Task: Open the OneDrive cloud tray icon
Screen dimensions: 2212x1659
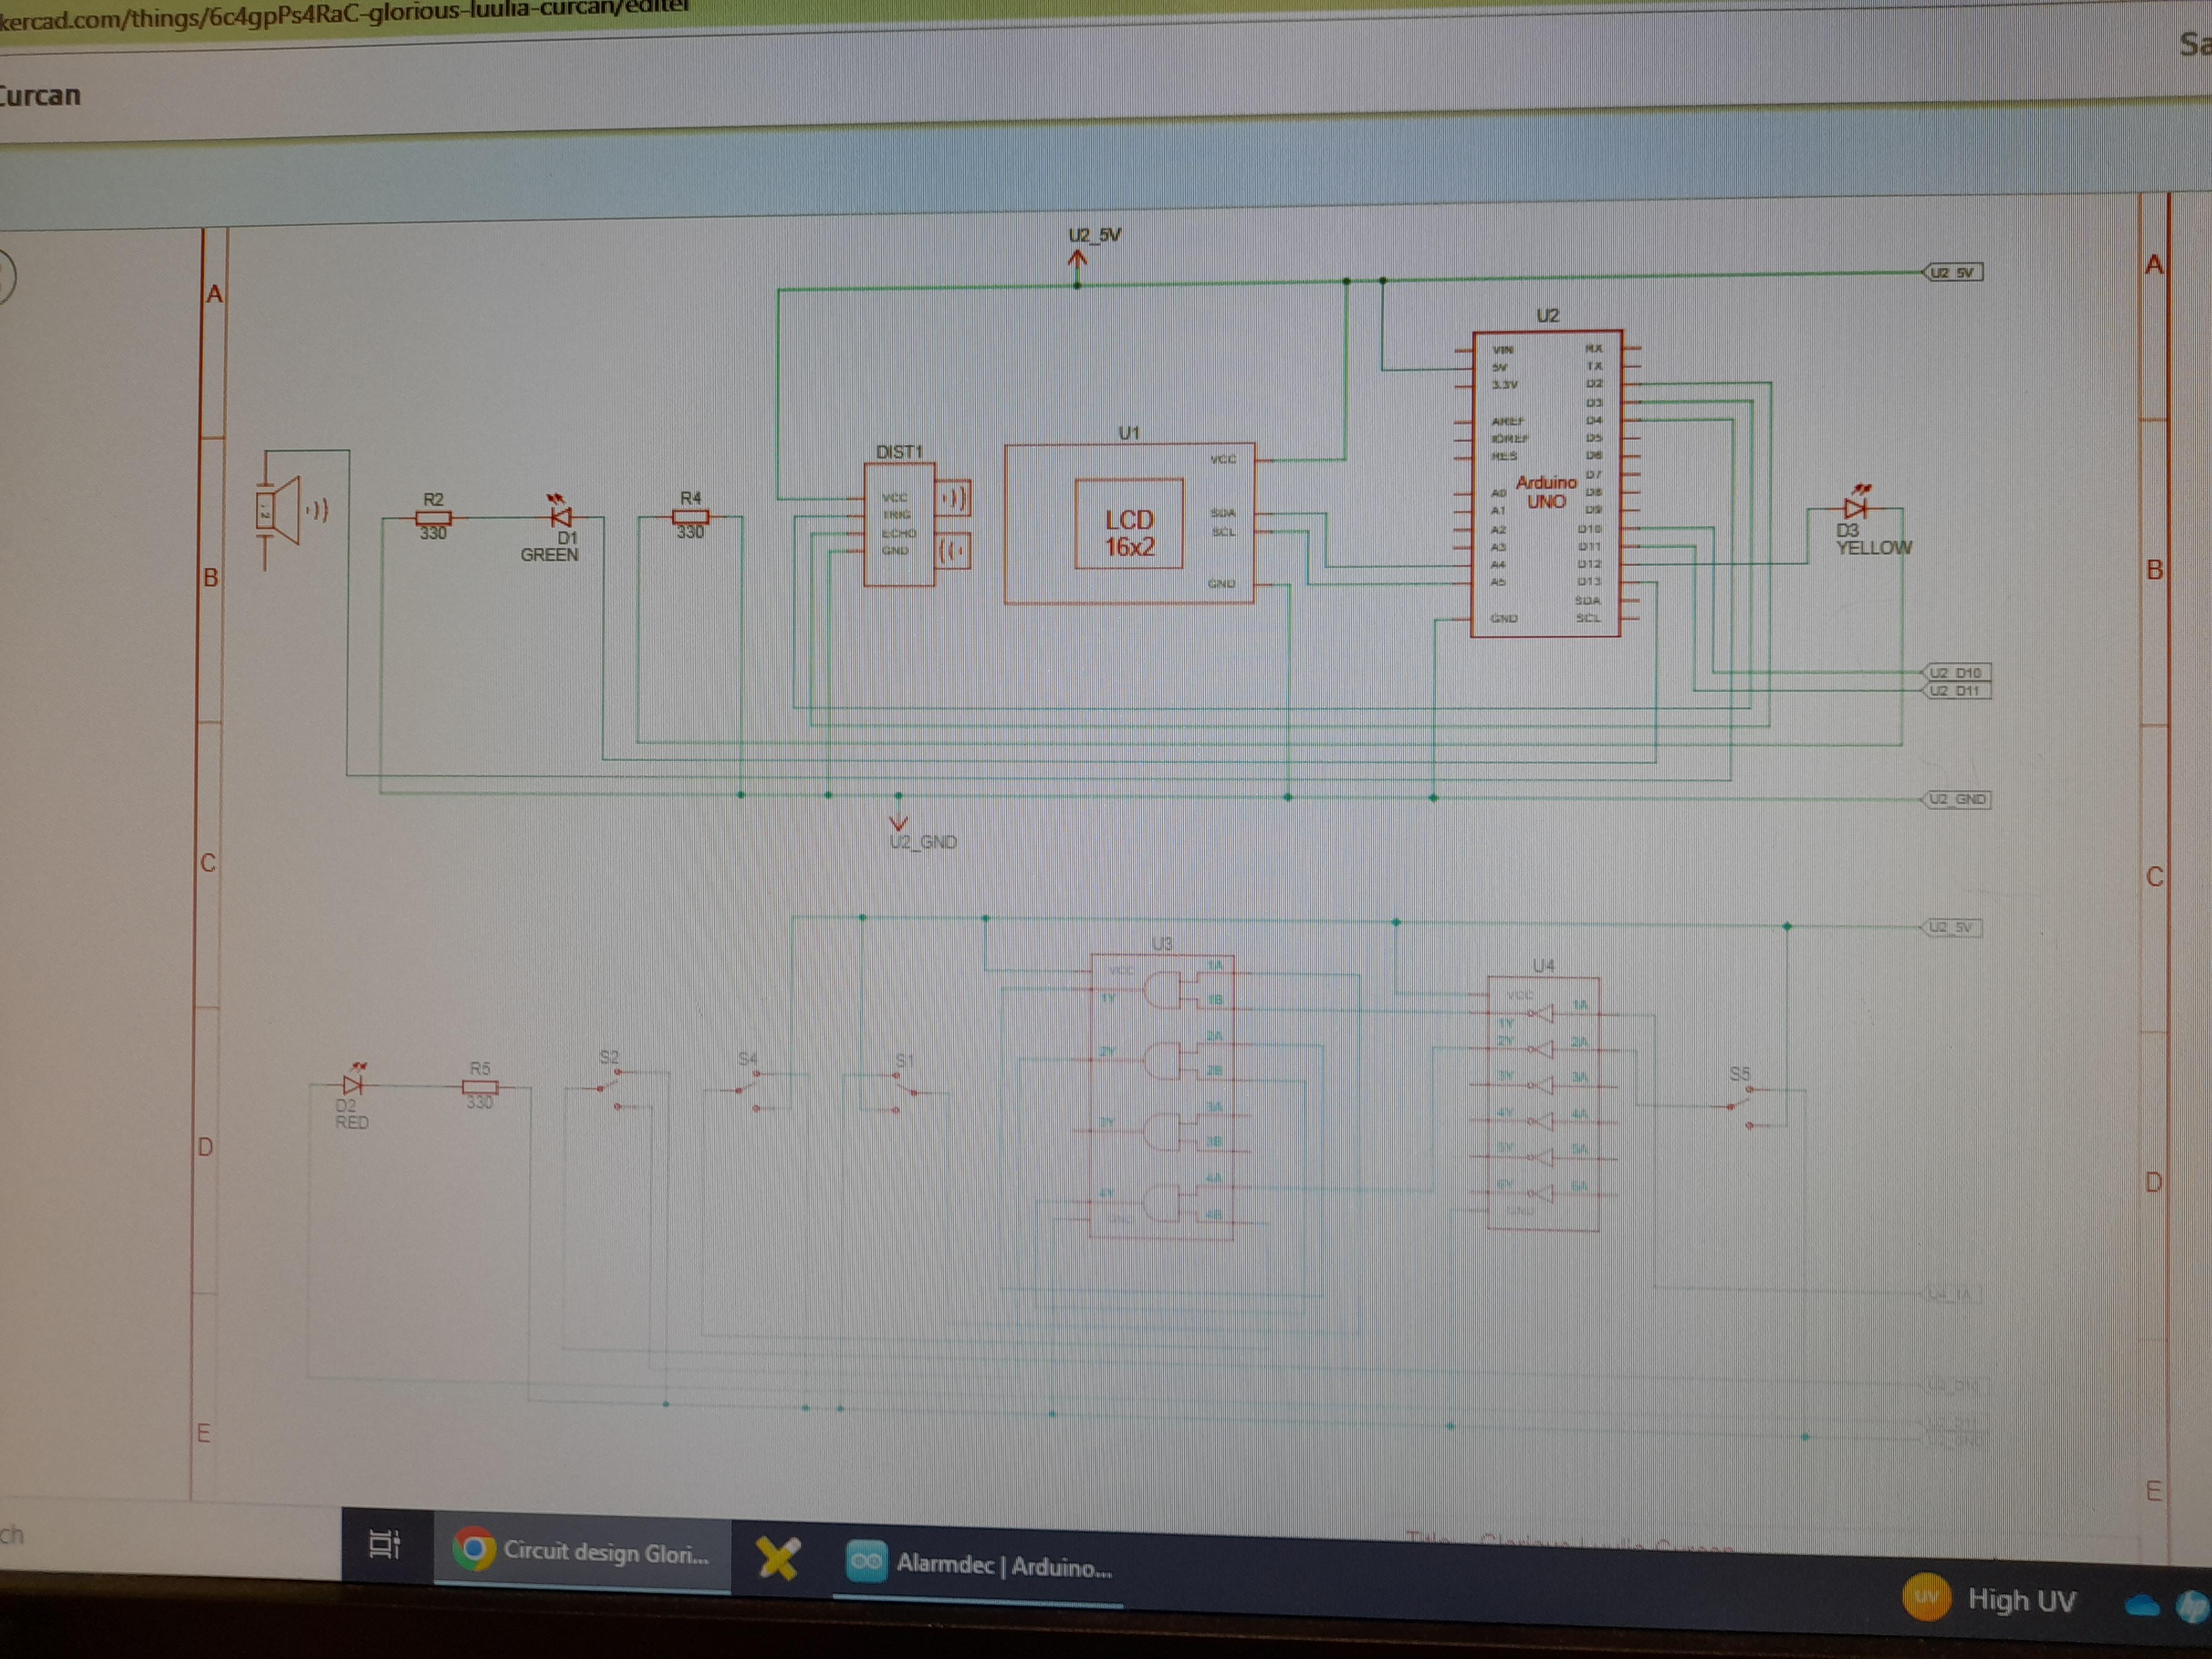Action: [x=2141, y=1606]
